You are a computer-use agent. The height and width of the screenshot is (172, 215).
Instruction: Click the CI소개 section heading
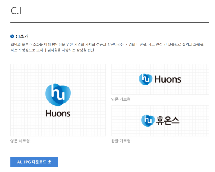pos(22,36)
